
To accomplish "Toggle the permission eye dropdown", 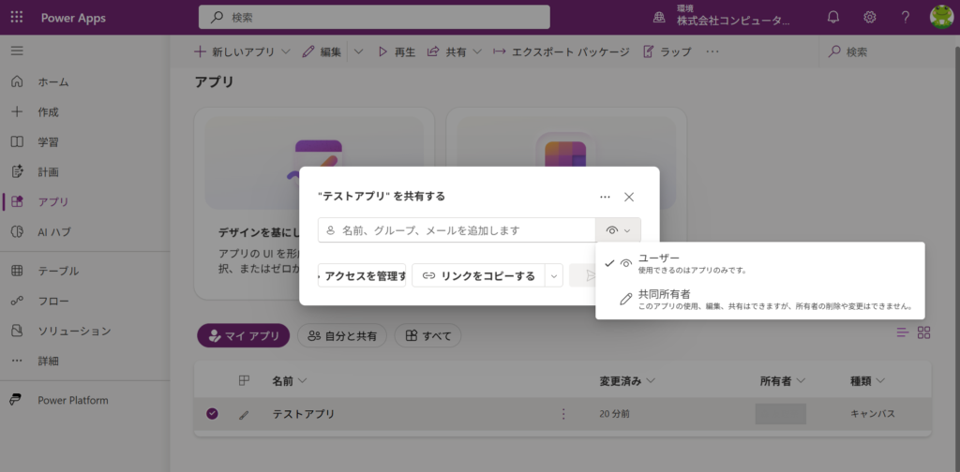I will tap(618, 230).
